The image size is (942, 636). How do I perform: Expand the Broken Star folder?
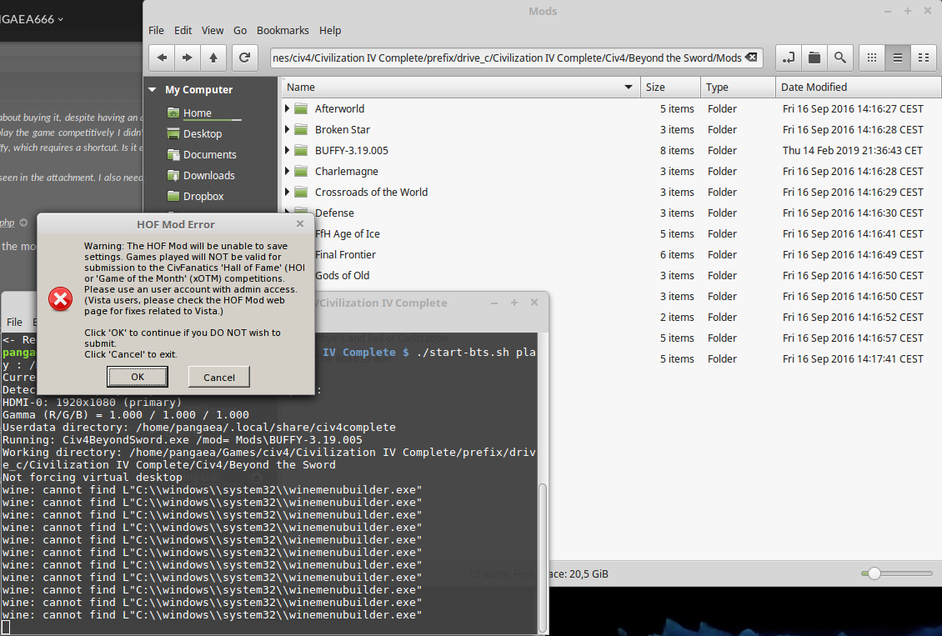tap(287, 130)
